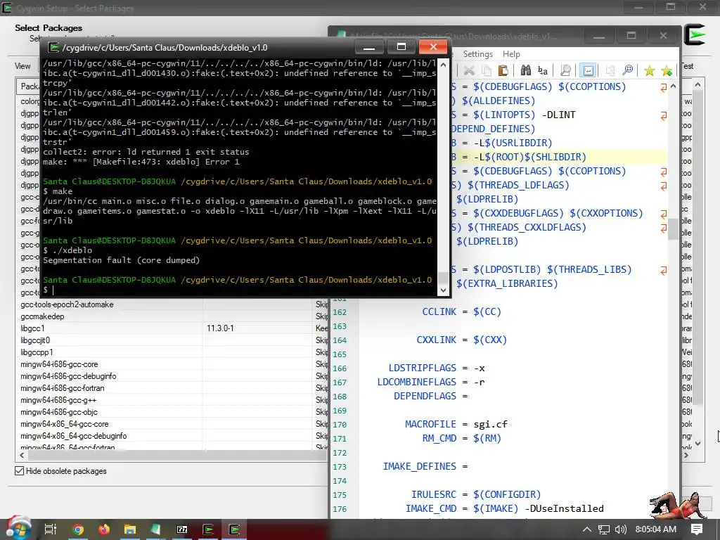
Task: Click the add-to-favorites star with plus icon
Action: click(667, 70)
